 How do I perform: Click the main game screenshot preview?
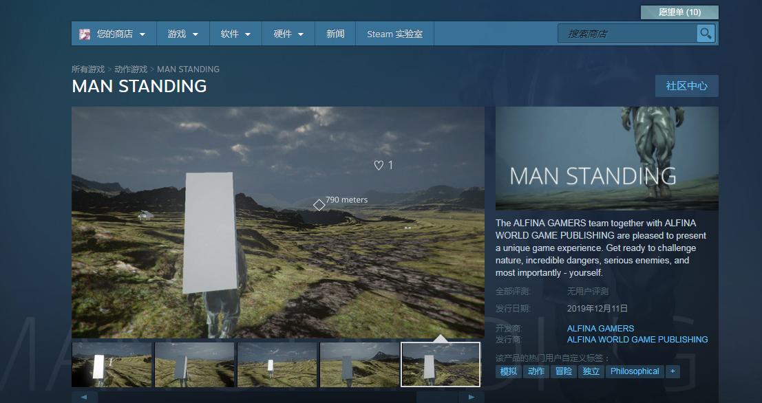[278, 222]
